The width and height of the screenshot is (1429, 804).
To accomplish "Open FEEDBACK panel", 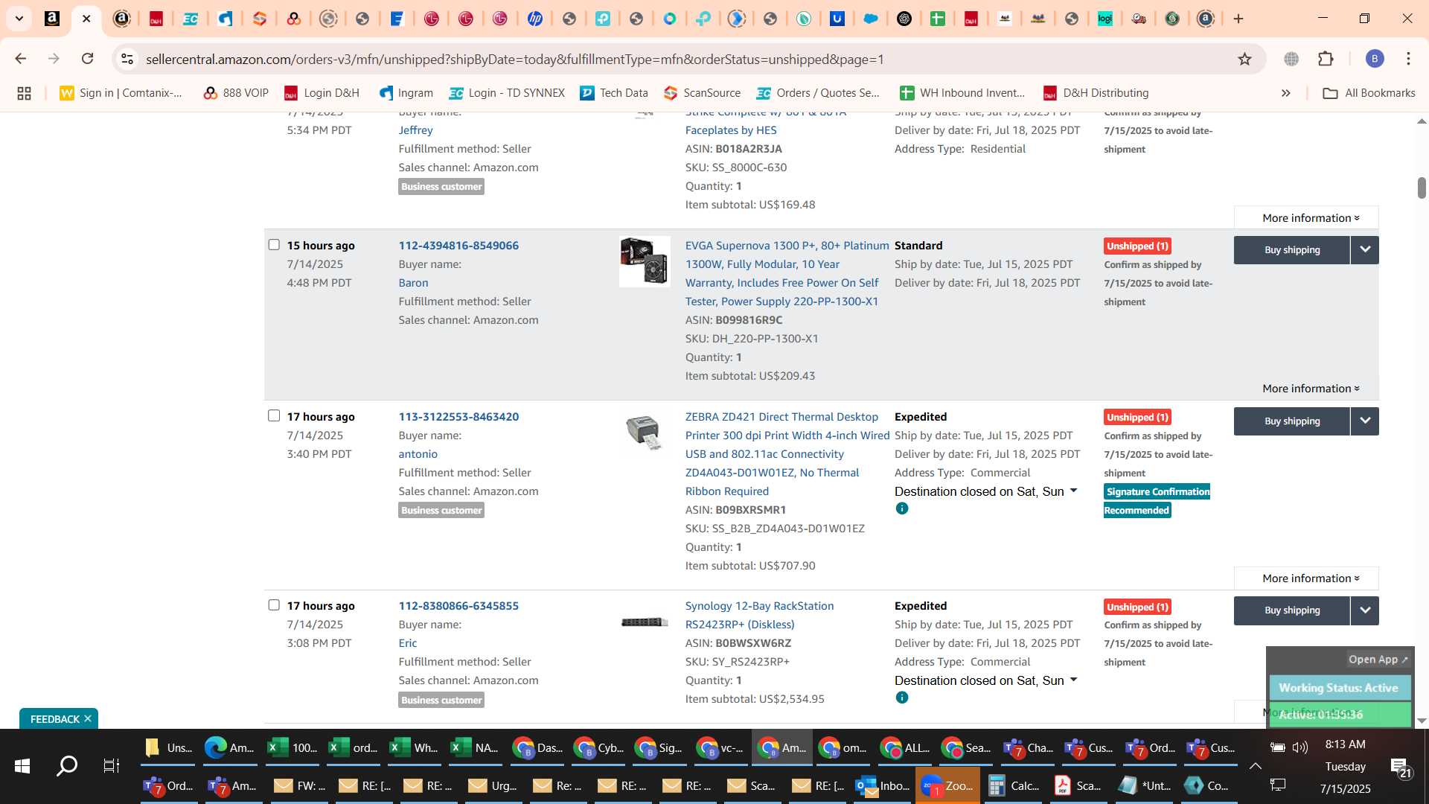I will 55,719.
